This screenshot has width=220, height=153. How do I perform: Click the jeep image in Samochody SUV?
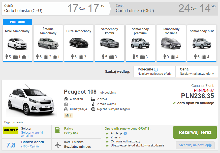click(x=202, y=43)
